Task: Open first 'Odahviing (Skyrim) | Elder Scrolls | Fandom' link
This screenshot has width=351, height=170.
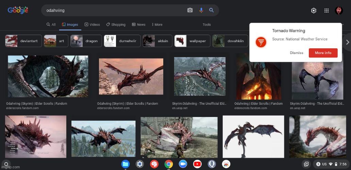Action: (36, 104)
